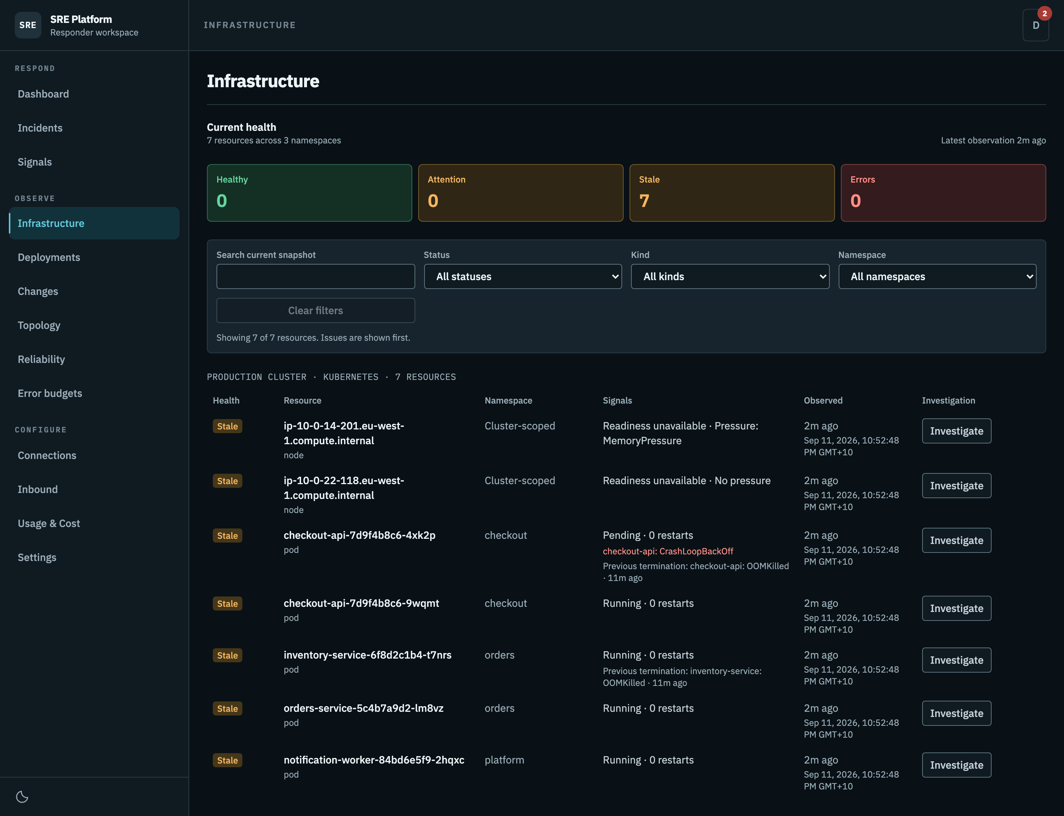Investigate node ip-10-0-14-201
This screenshot has height=816, width=1064.
(x=956, y=431)
